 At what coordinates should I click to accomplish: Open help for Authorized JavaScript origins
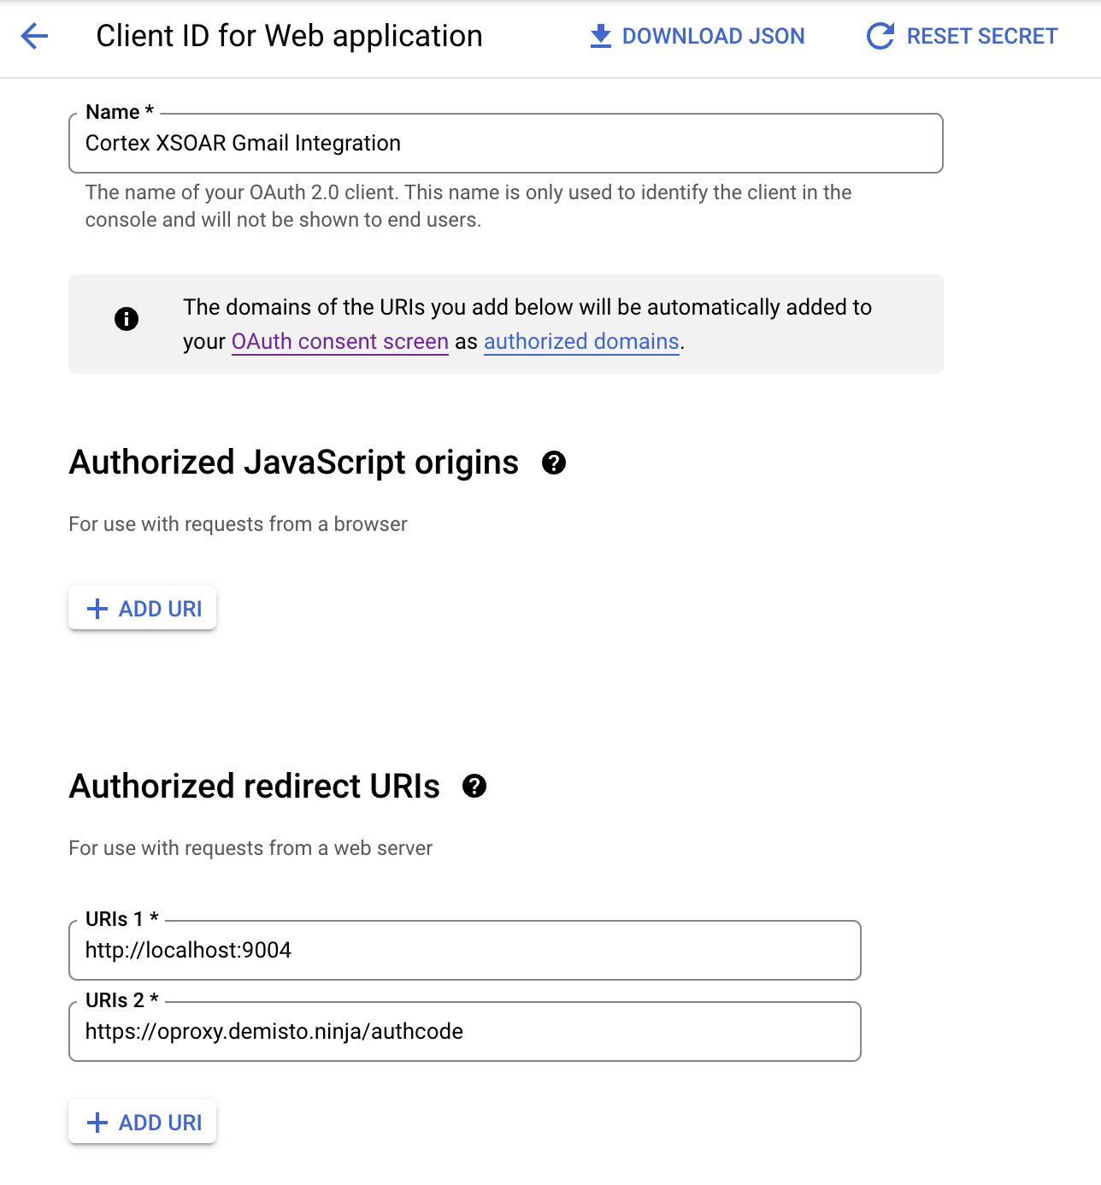point(554,464)
